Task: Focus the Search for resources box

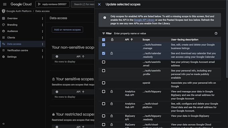Action: click(x=82, y=4)
